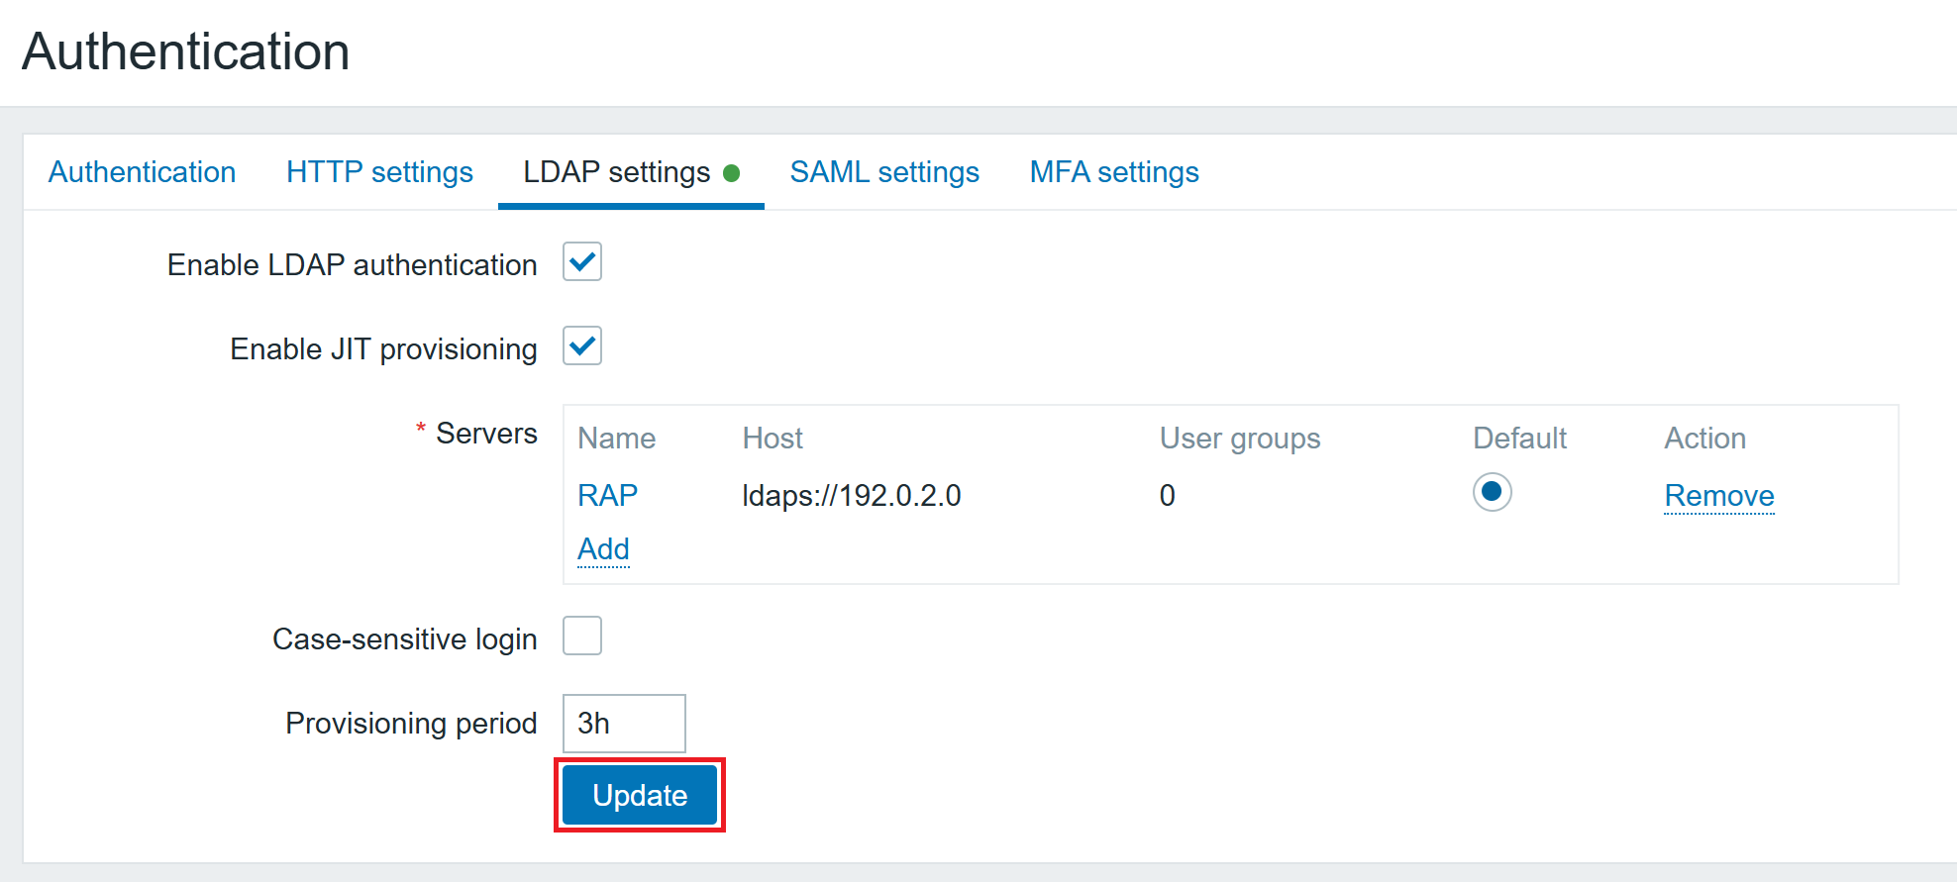Click the Authentication page heading
This screenshot has width=1957, height=882.
pyautogui.click(x=186, y=51)
